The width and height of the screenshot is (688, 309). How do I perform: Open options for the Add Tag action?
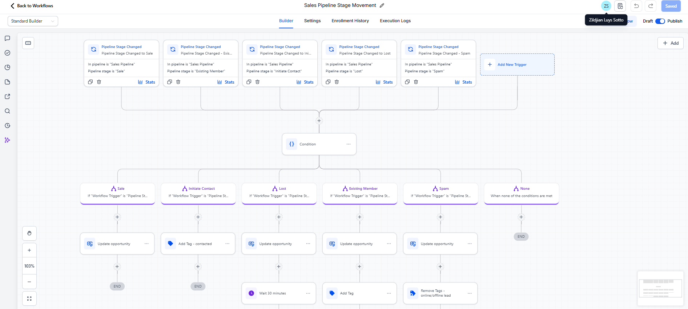coord(389,293)
